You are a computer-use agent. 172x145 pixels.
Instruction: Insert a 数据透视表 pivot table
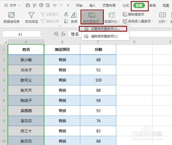click(12, 18)
